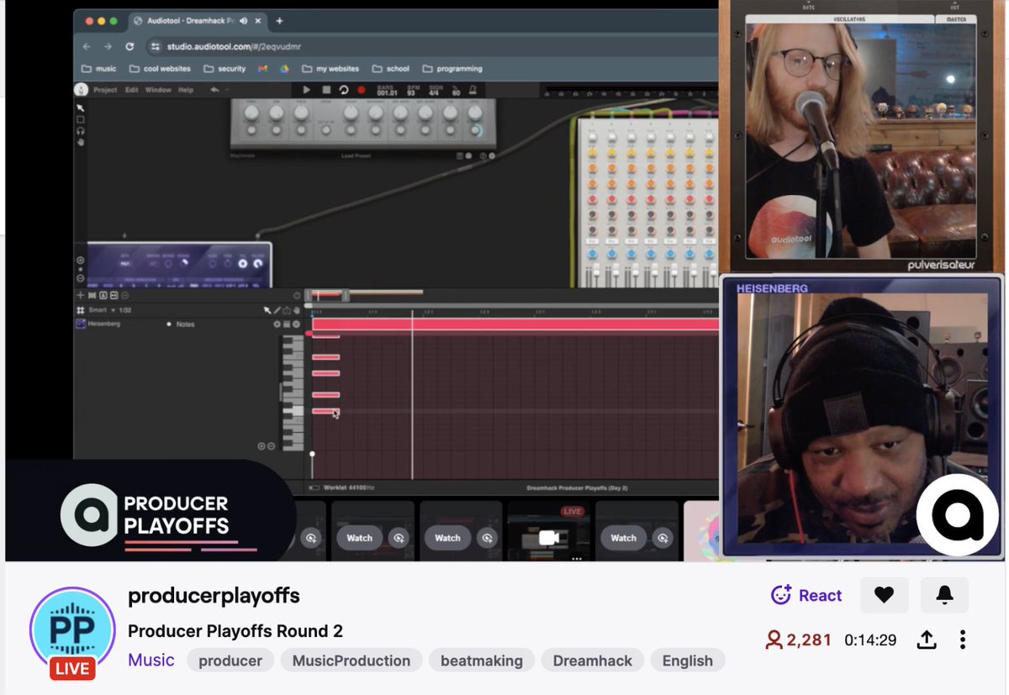Reload the Audiotool browser page
1009x695 pixels.
(129, 47)
